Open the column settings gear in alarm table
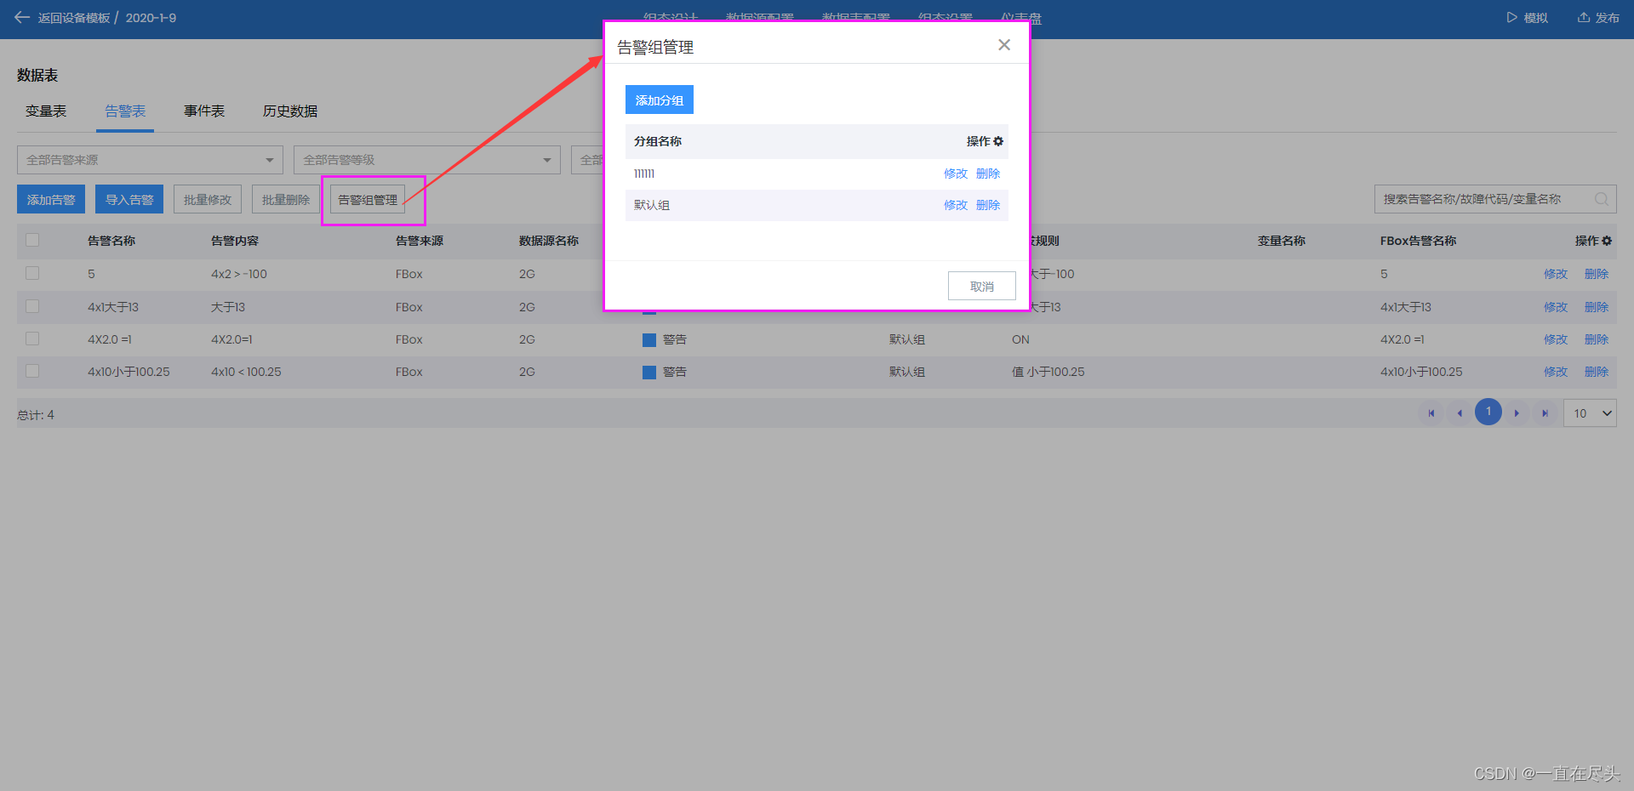Screen dimensions: 1634x791 coord(1607,241)
